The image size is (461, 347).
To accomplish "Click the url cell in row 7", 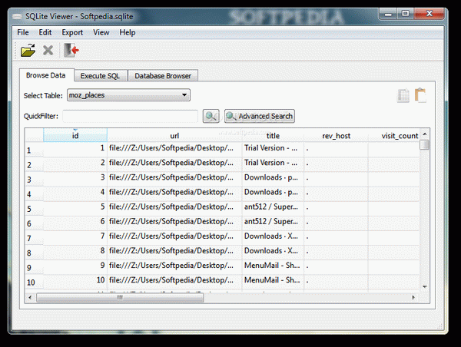I will click(174, 236).
